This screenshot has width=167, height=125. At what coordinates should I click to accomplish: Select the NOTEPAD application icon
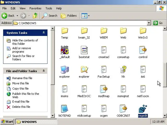tap(64, 109)
